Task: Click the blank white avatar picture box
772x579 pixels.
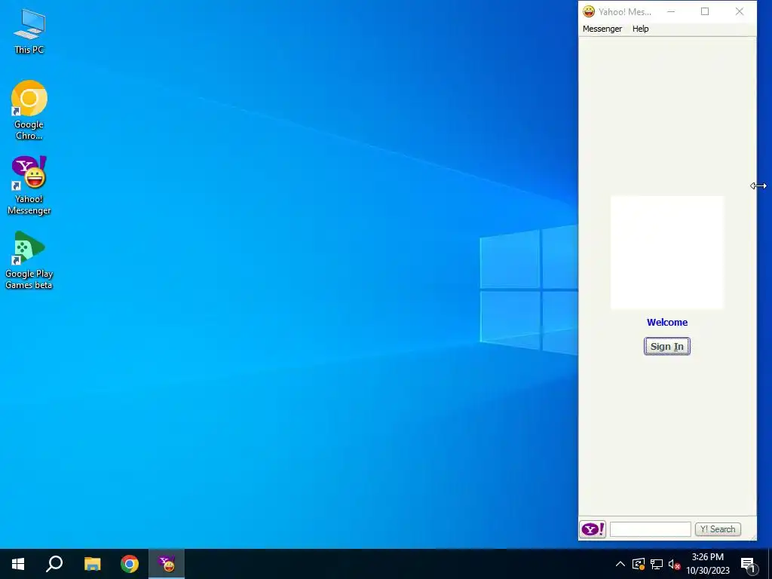Action: click(x=667, y=253)
